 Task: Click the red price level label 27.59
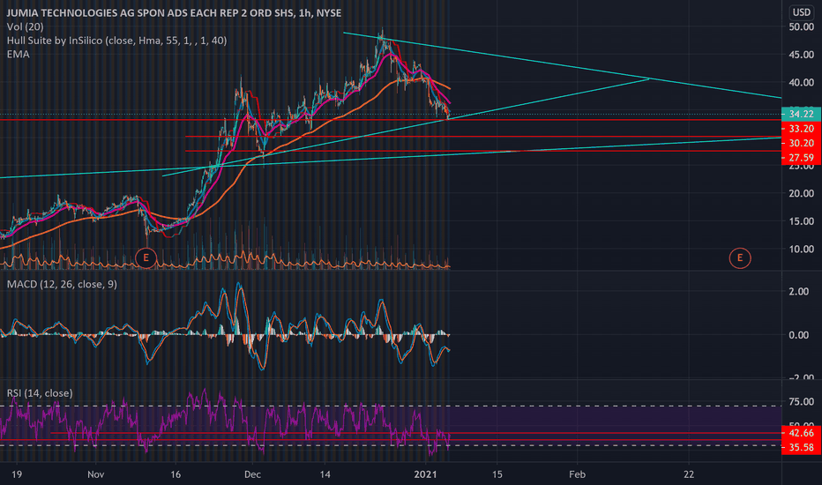801,157
